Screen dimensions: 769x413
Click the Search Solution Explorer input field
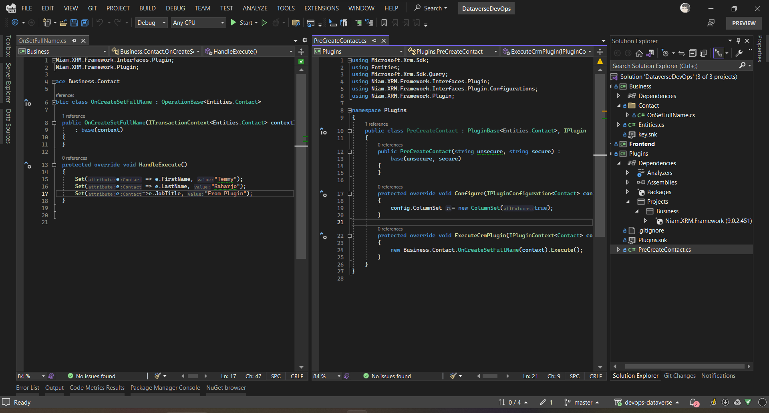(675, 66)
